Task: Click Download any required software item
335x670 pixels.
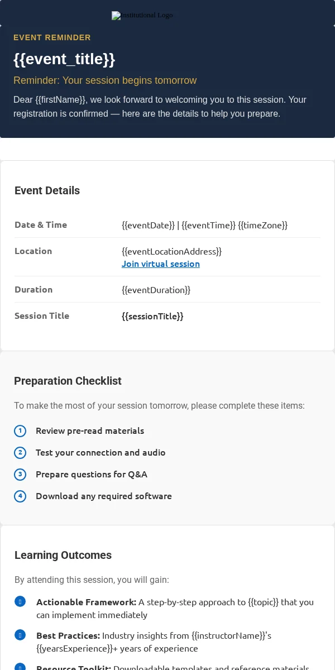Action: (x=104, y=496)
